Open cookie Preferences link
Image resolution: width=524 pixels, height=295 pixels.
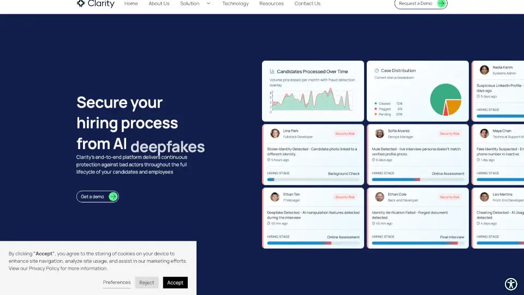117,282
